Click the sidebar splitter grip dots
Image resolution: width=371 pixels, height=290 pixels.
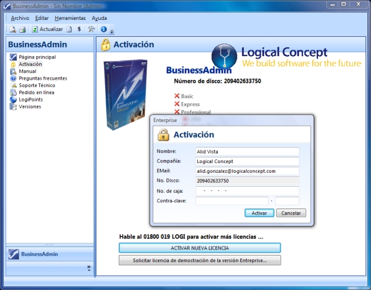[49, 245]
